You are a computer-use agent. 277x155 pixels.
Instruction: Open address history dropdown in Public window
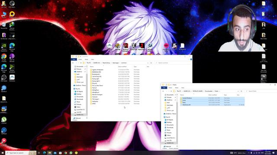click(x=238, y=91)
